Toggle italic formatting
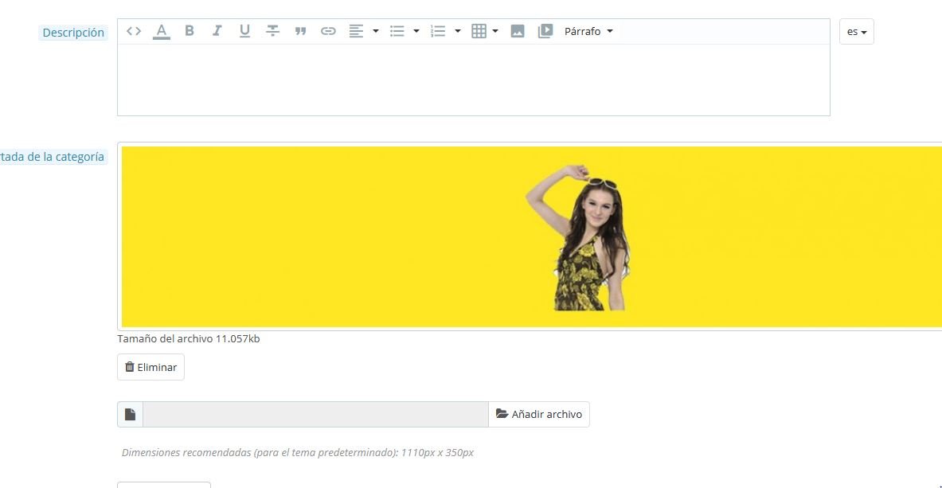 (x=217, y=31)
